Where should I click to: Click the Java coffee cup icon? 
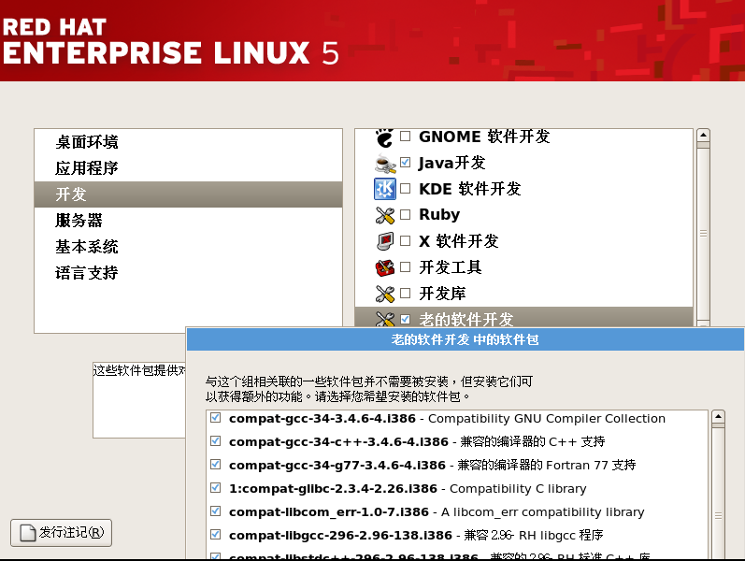point(385,164)
